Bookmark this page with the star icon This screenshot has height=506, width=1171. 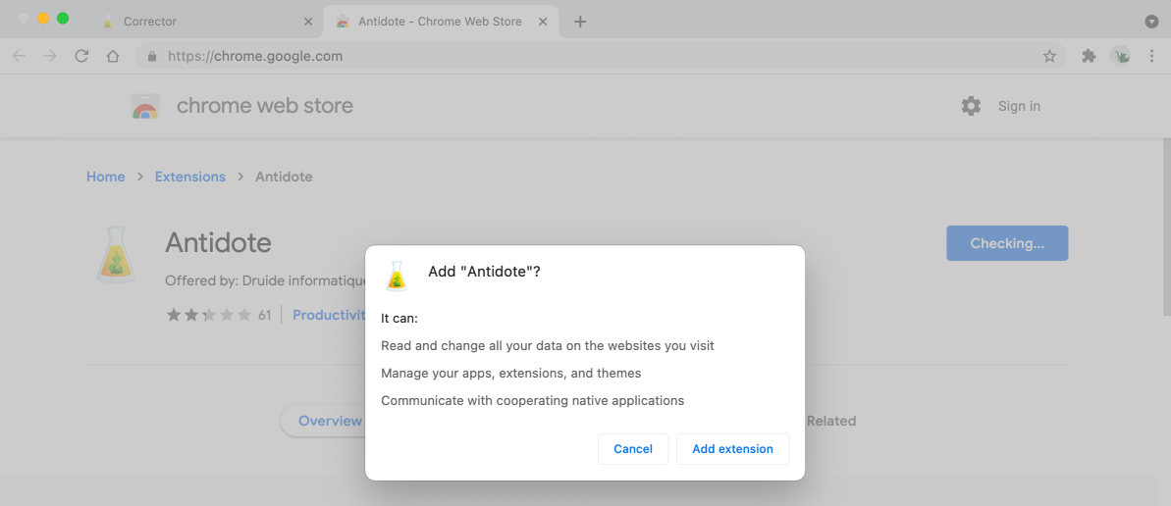pyautogui.click(x=1049, y=57)
